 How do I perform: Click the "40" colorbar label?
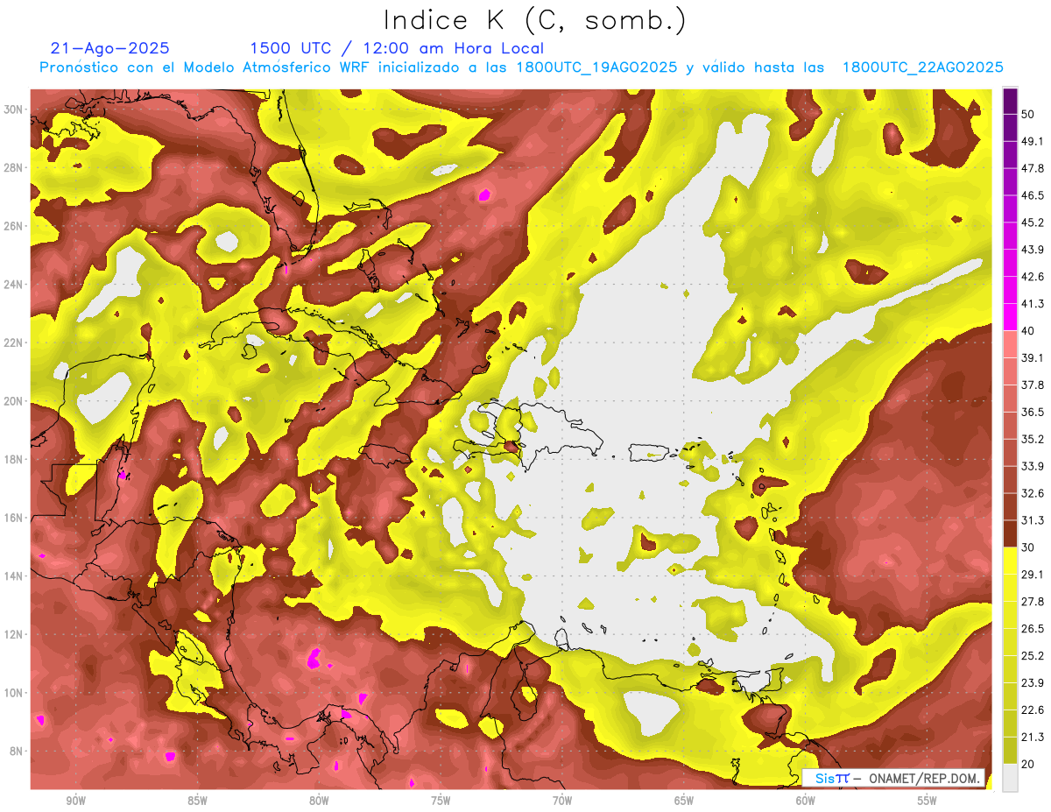coord(1029,331)
